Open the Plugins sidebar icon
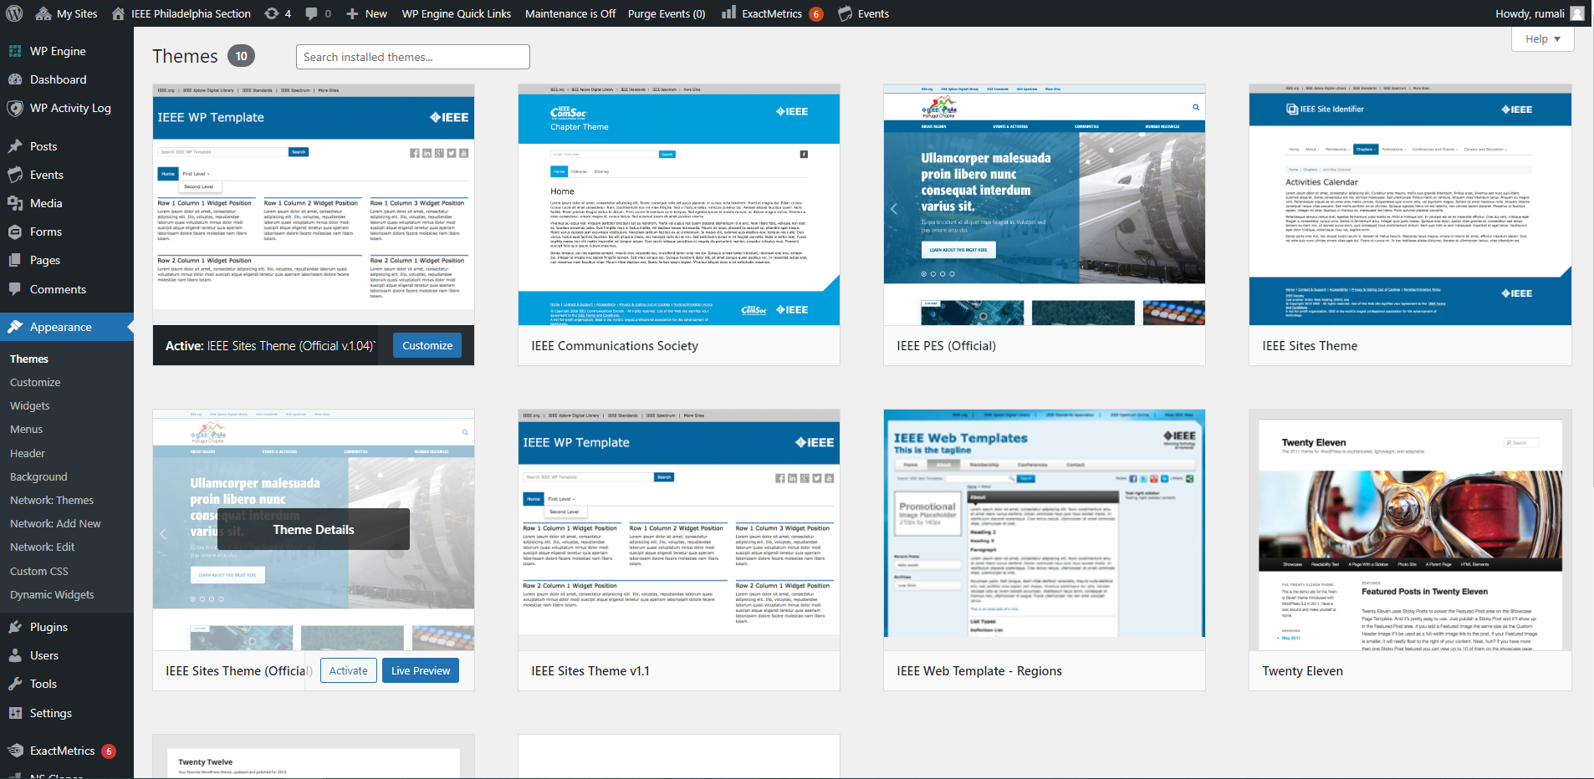Screen dimensions: 1594x779 (x=17, y=626)
